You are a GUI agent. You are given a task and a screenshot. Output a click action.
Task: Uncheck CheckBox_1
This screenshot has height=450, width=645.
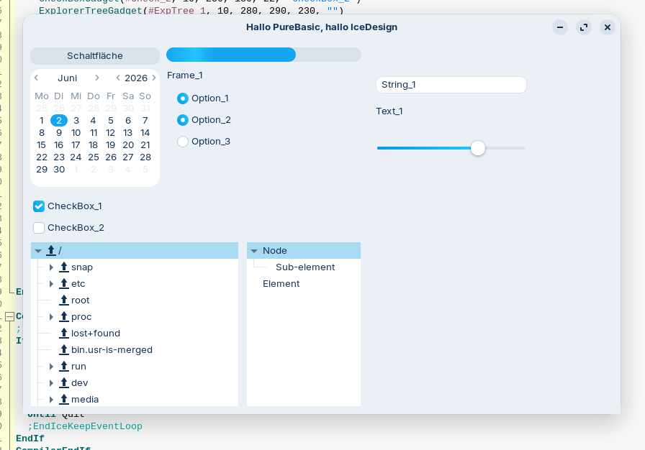[39, 206]
